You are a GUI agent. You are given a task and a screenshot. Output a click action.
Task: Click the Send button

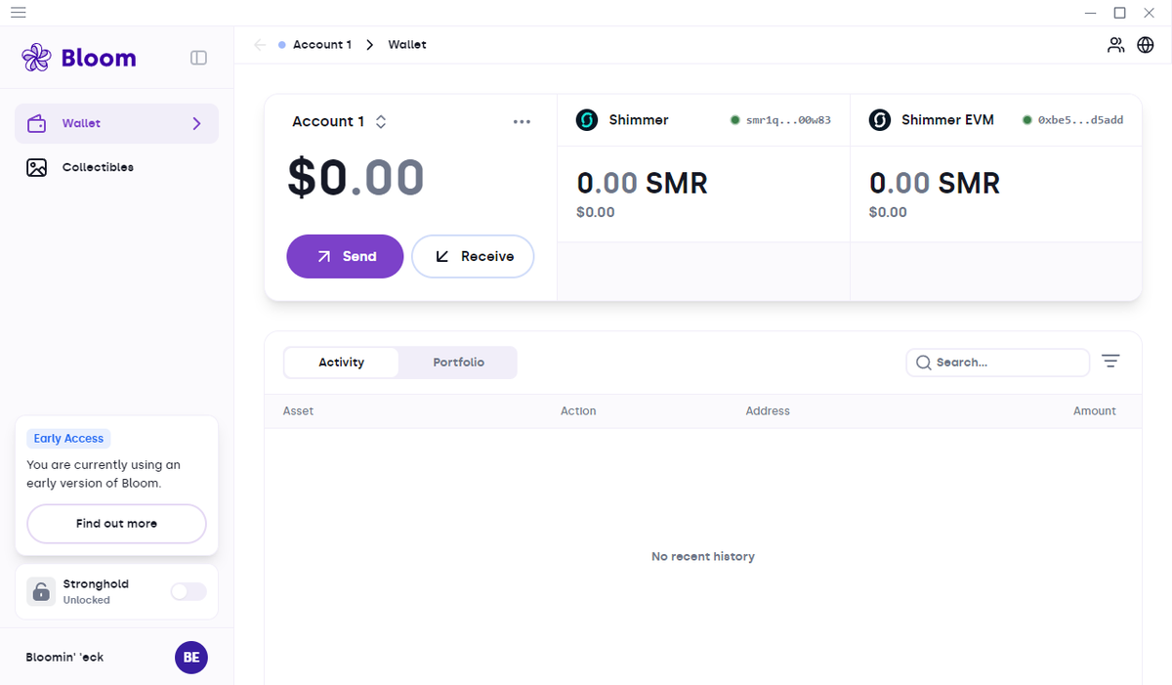click(x=345, y=256)
